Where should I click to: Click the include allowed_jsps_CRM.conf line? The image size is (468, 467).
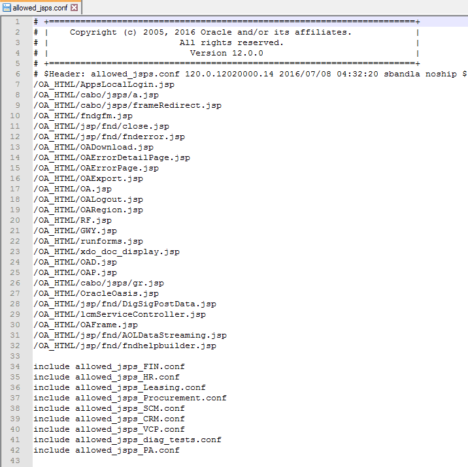(109, 419)
